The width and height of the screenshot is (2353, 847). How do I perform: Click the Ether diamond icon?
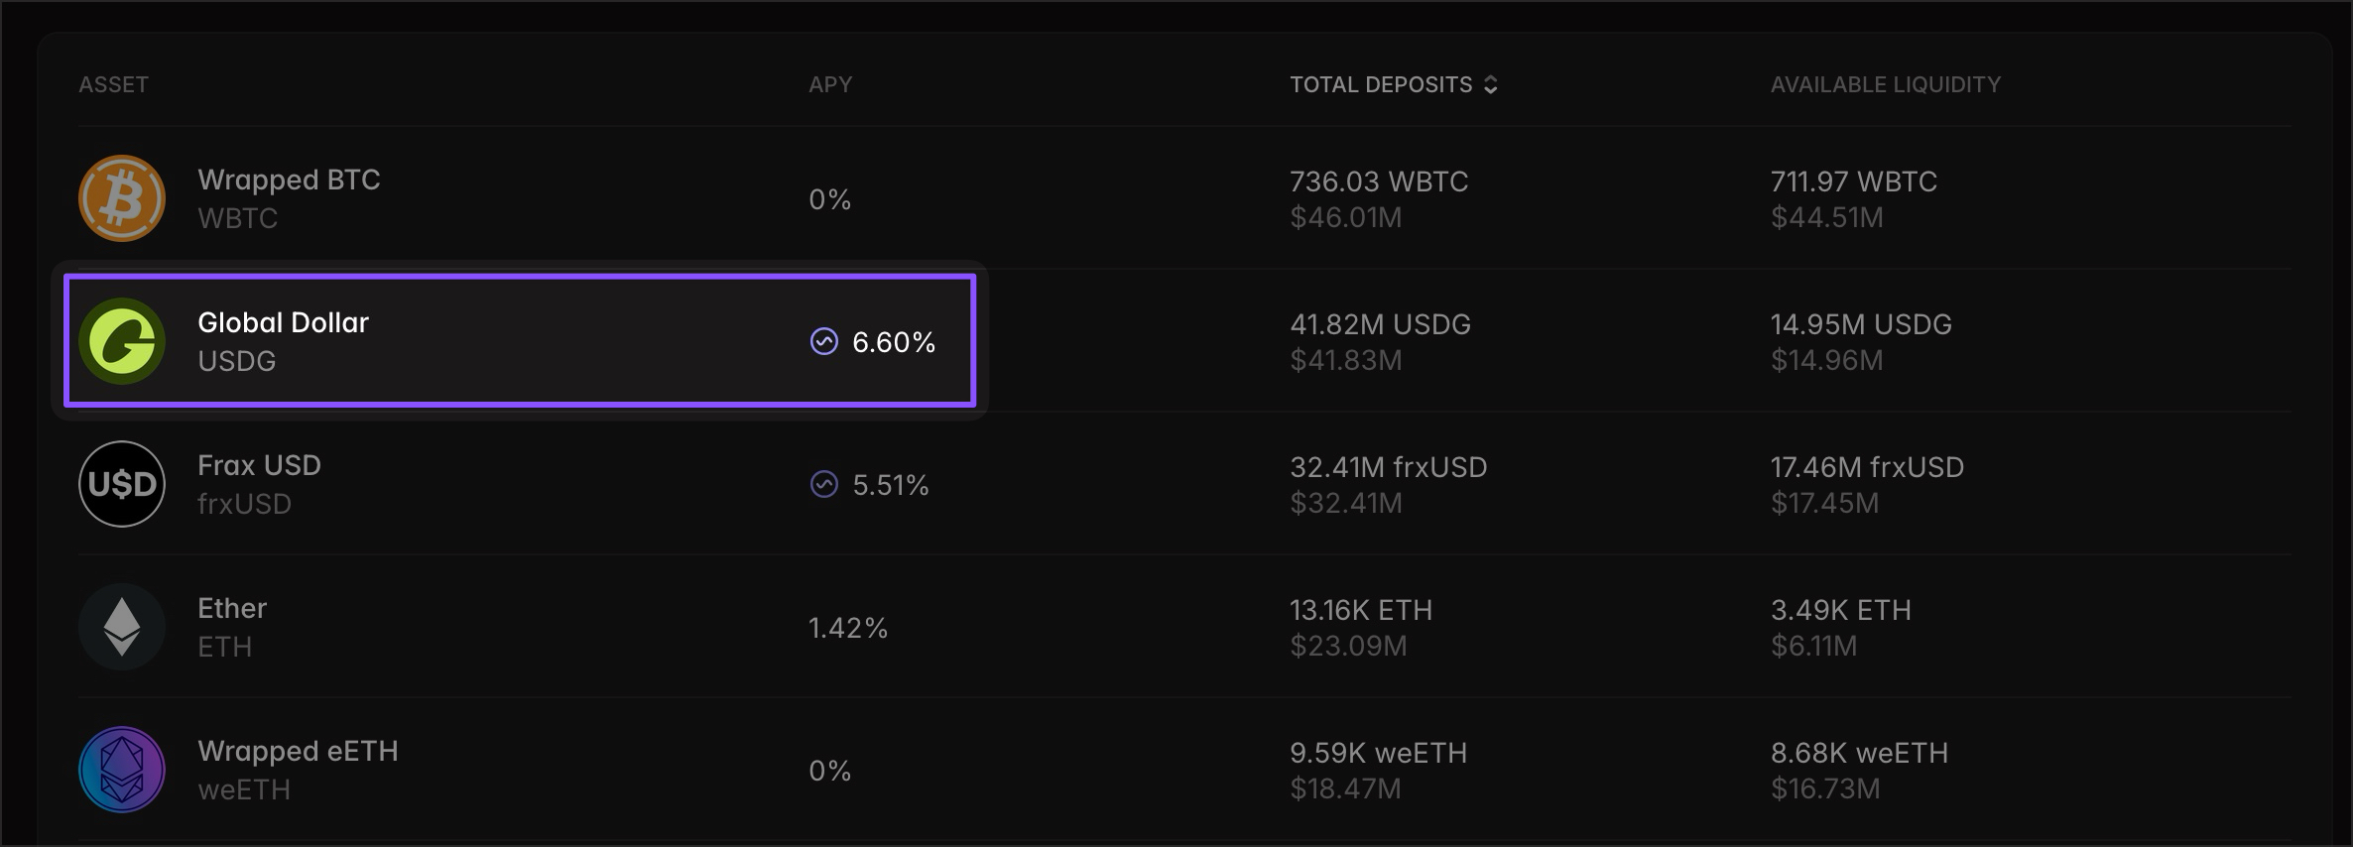122,627
